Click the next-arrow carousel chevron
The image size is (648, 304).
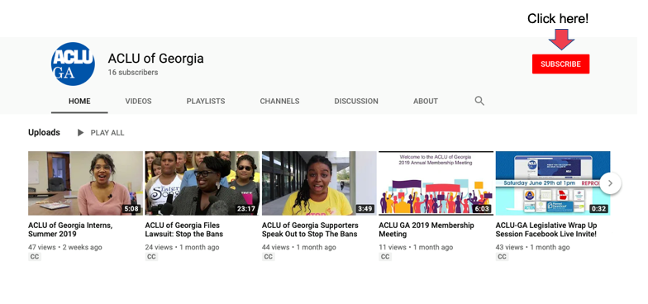pos(610,183)
